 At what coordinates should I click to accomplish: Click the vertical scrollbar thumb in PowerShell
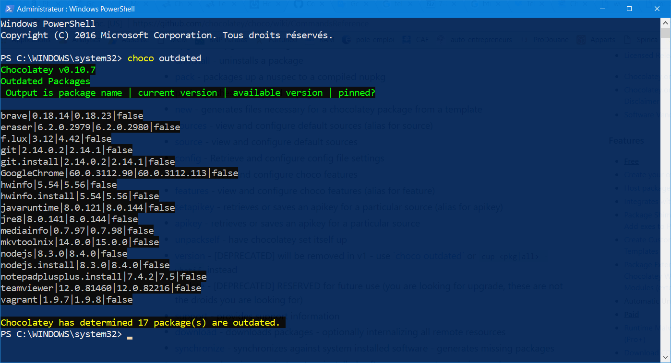coord(665,33)
